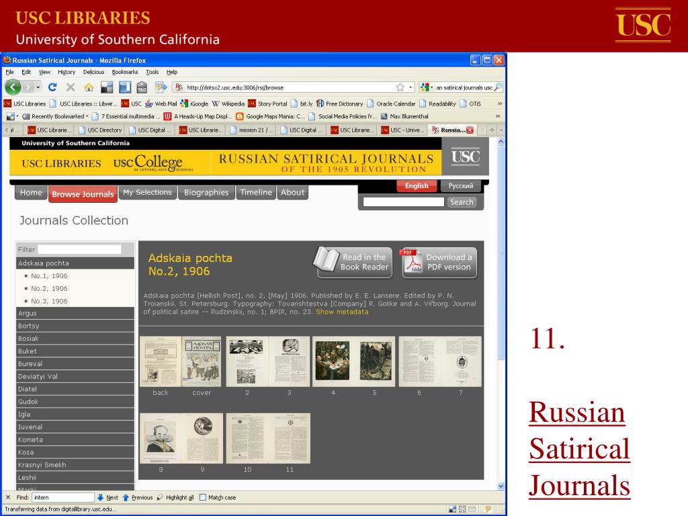Image resolution: width=688 pixels, height=516 pixels.
Task: Reload the page with the refresh icon
Action: pos(52,87)
